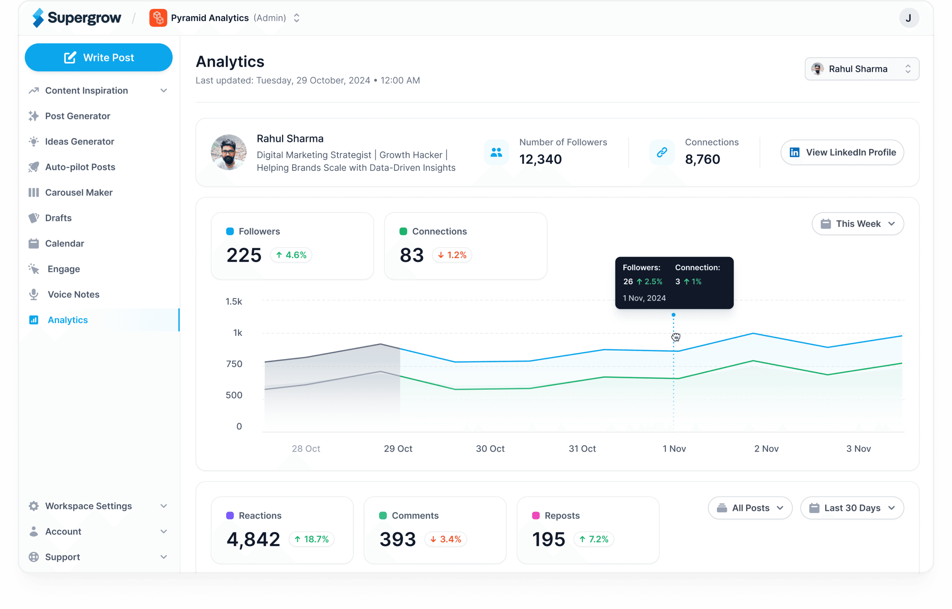Click the Supergrow logo icon

[38, 18]
